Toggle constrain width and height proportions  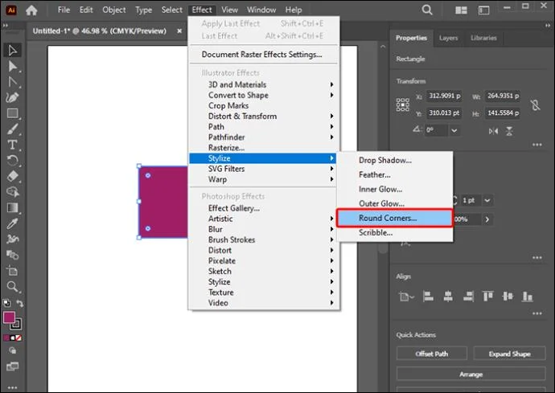[x=535, y=104]
